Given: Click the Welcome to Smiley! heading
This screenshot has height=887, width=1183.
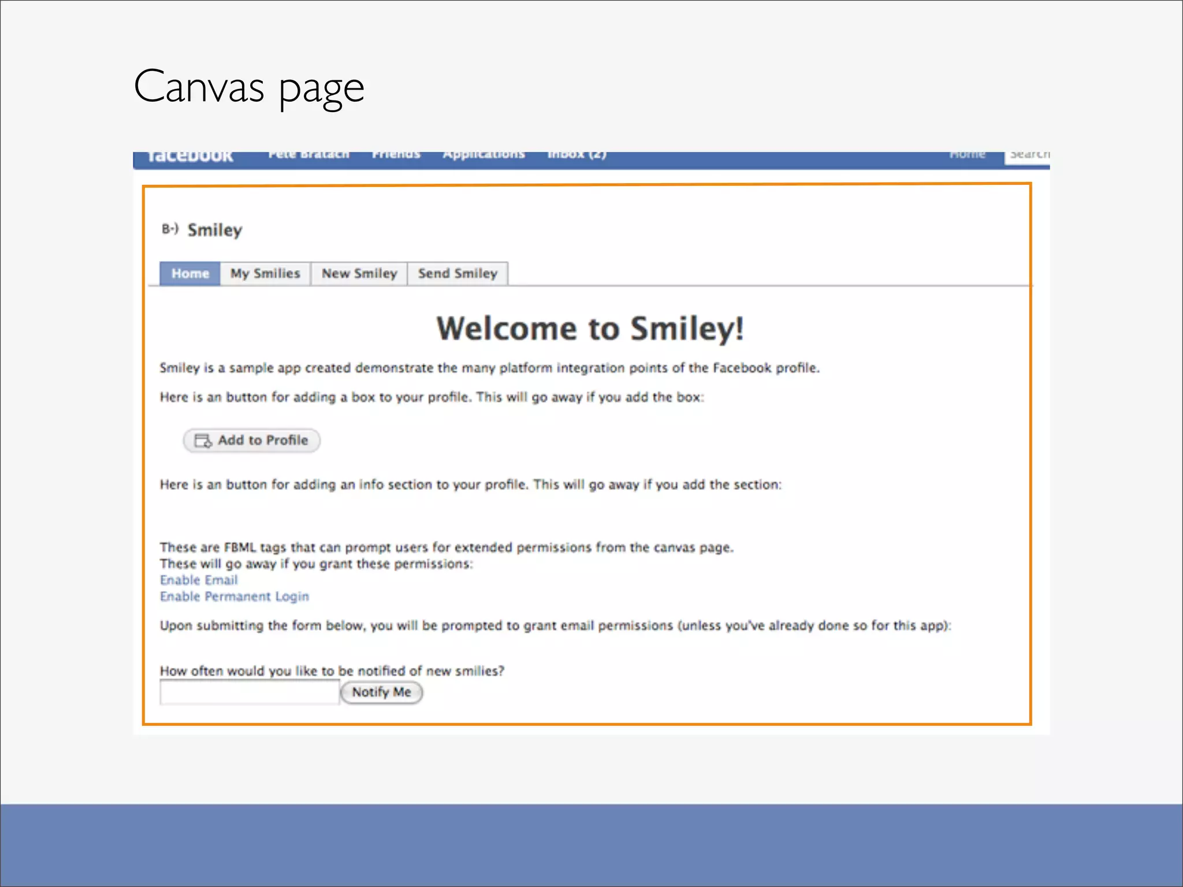Looking at the screenshot, I should tap(590, 329).
